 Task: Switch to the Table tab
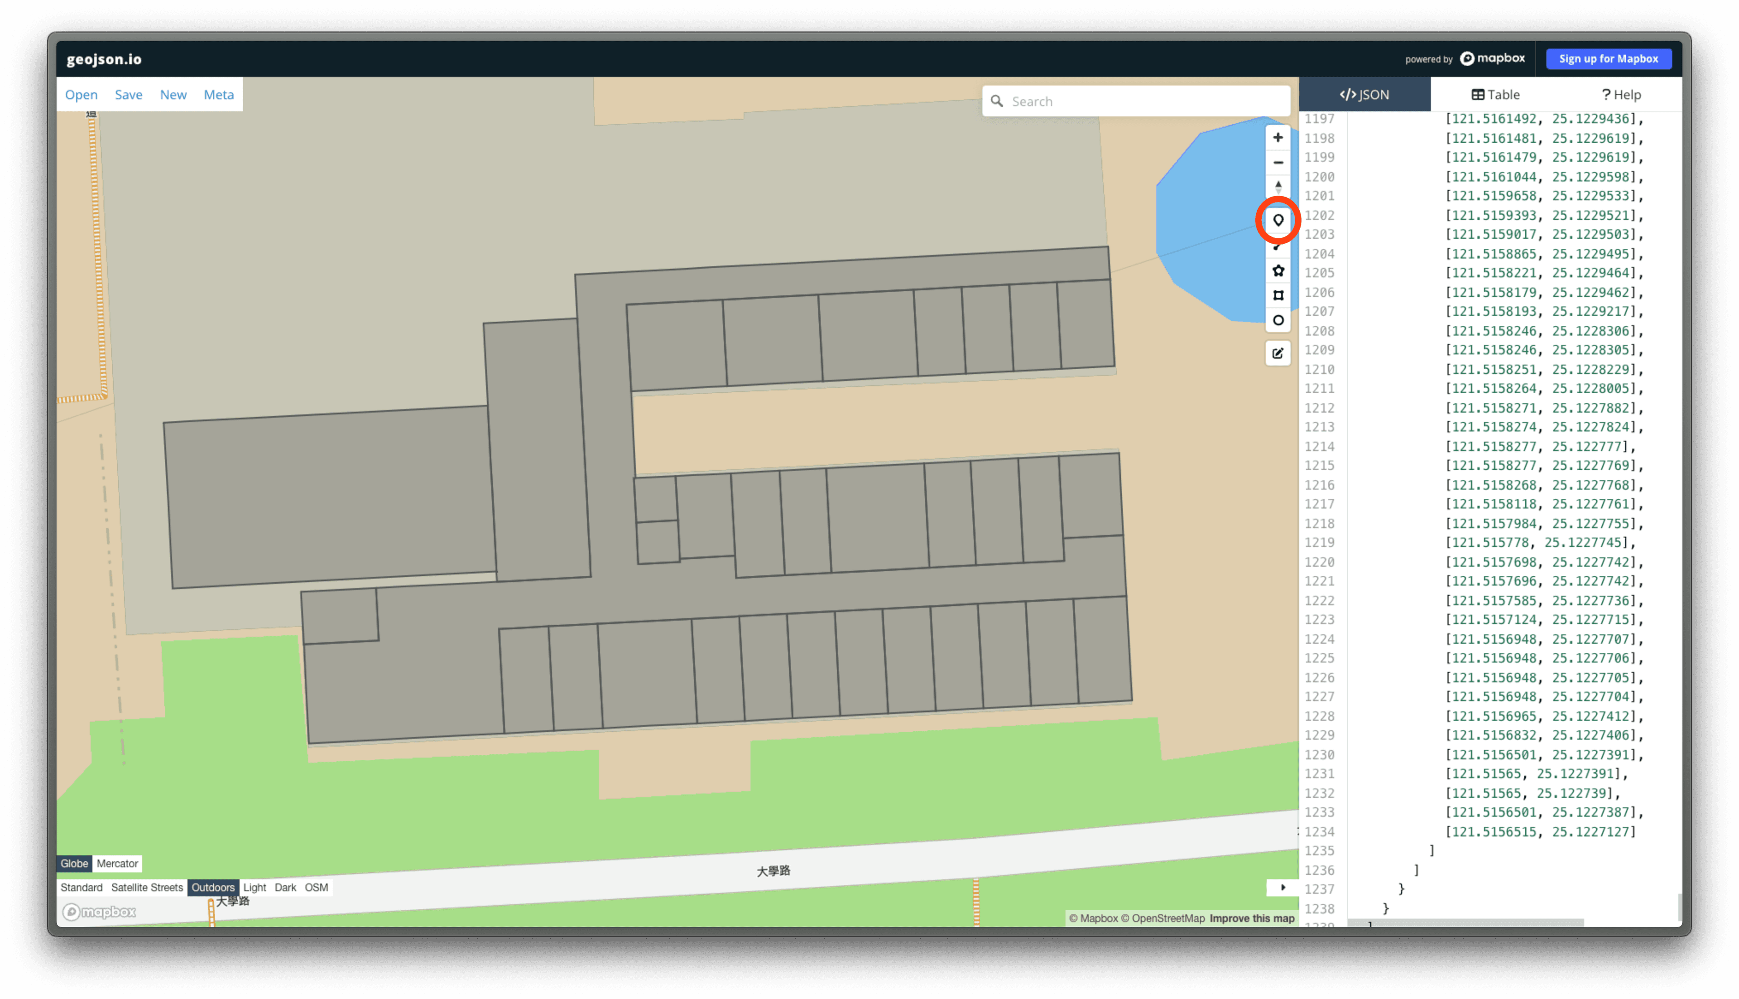[x=1495, y=95]
